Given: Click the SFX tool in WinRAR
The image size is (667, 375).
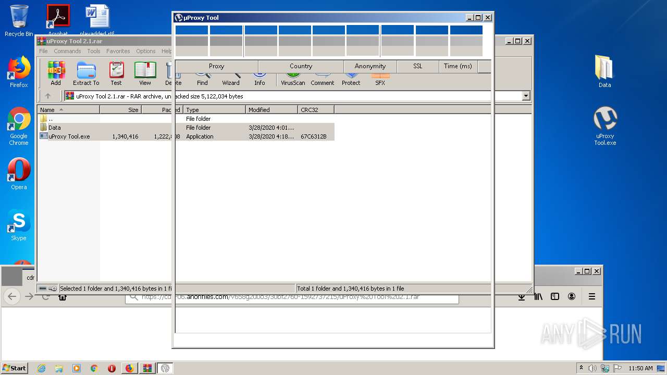Looking at the screenshot, I should pos(380,80).
